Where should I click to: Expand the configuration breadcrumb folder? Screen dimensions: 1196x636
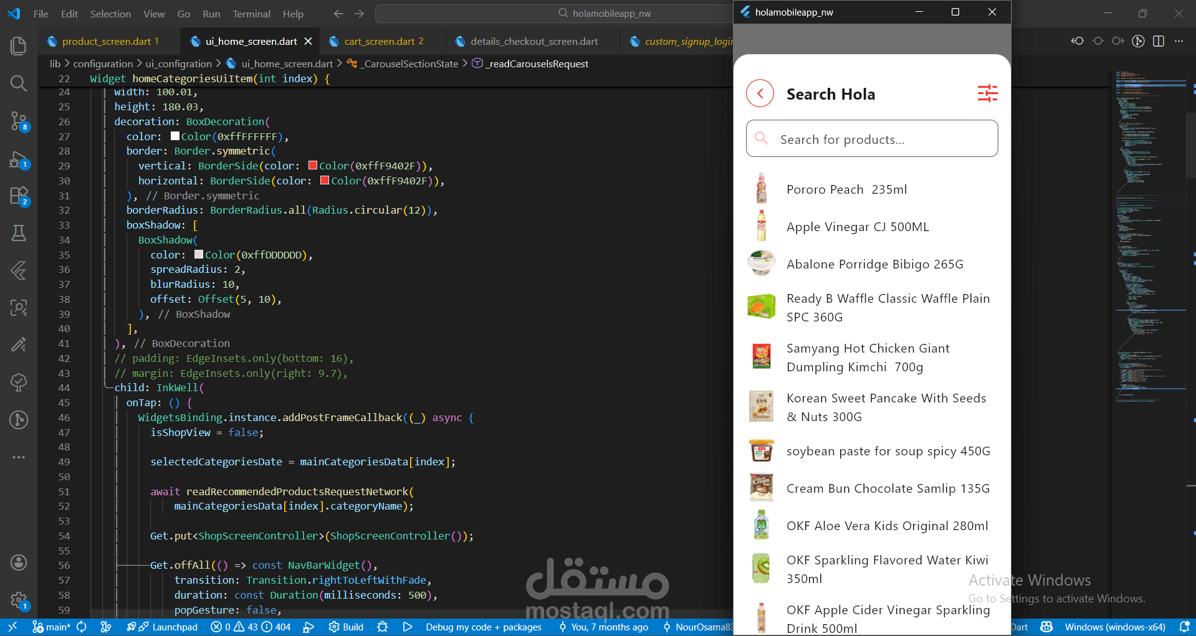(103, 64)
